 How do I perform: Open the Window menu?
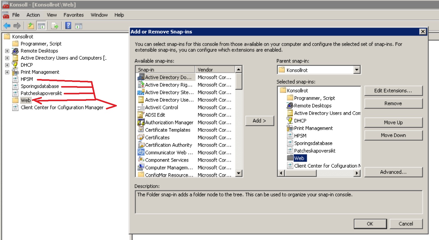[x=99, y=15]
